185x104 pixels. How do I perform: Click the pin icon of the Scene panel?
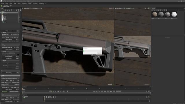(x=21, y=8)
